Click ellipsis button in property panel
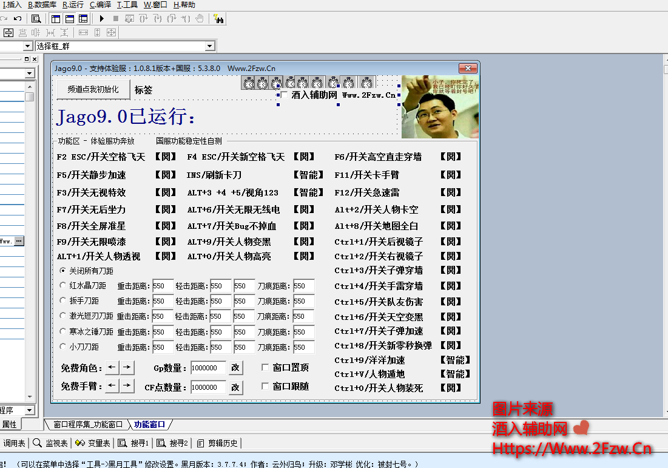 19,241
